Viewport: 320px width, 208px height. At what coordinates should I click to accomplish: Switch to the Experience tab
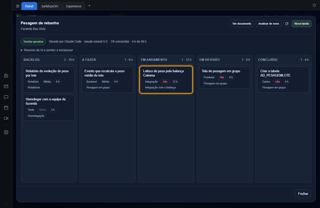(74, 6)
